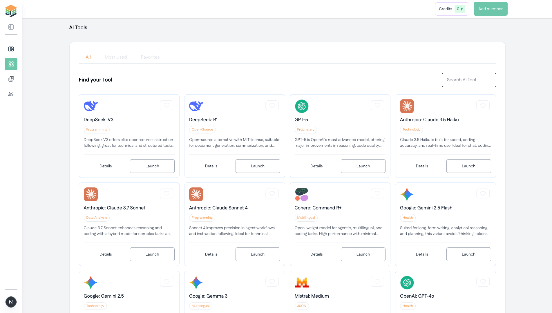The height and width of the screenshot is (313, 552).
Task: Select the AI Tools grid icon in the sidebar
Action: point(11,64)
